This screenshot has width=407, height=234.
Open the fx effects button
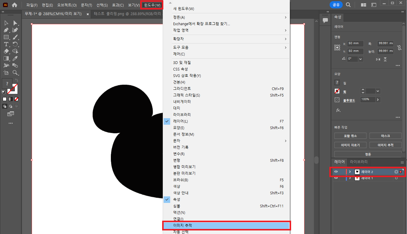coord(338,110)
